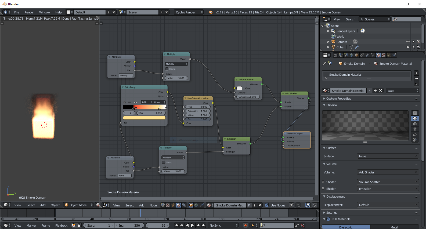Jump to last frame in timeline

204,225
